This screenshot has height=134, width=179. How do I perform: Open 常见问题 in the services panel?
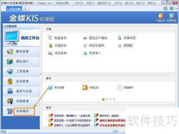(x=56, y=88)
